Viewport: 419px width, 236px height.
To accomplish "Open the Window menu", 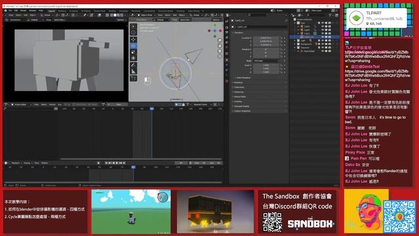I will [33, 10].
